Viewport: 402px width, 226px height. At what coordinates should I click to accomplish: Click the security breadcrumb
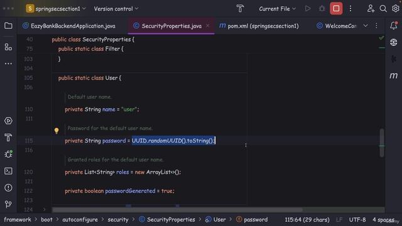coord(118,220)
